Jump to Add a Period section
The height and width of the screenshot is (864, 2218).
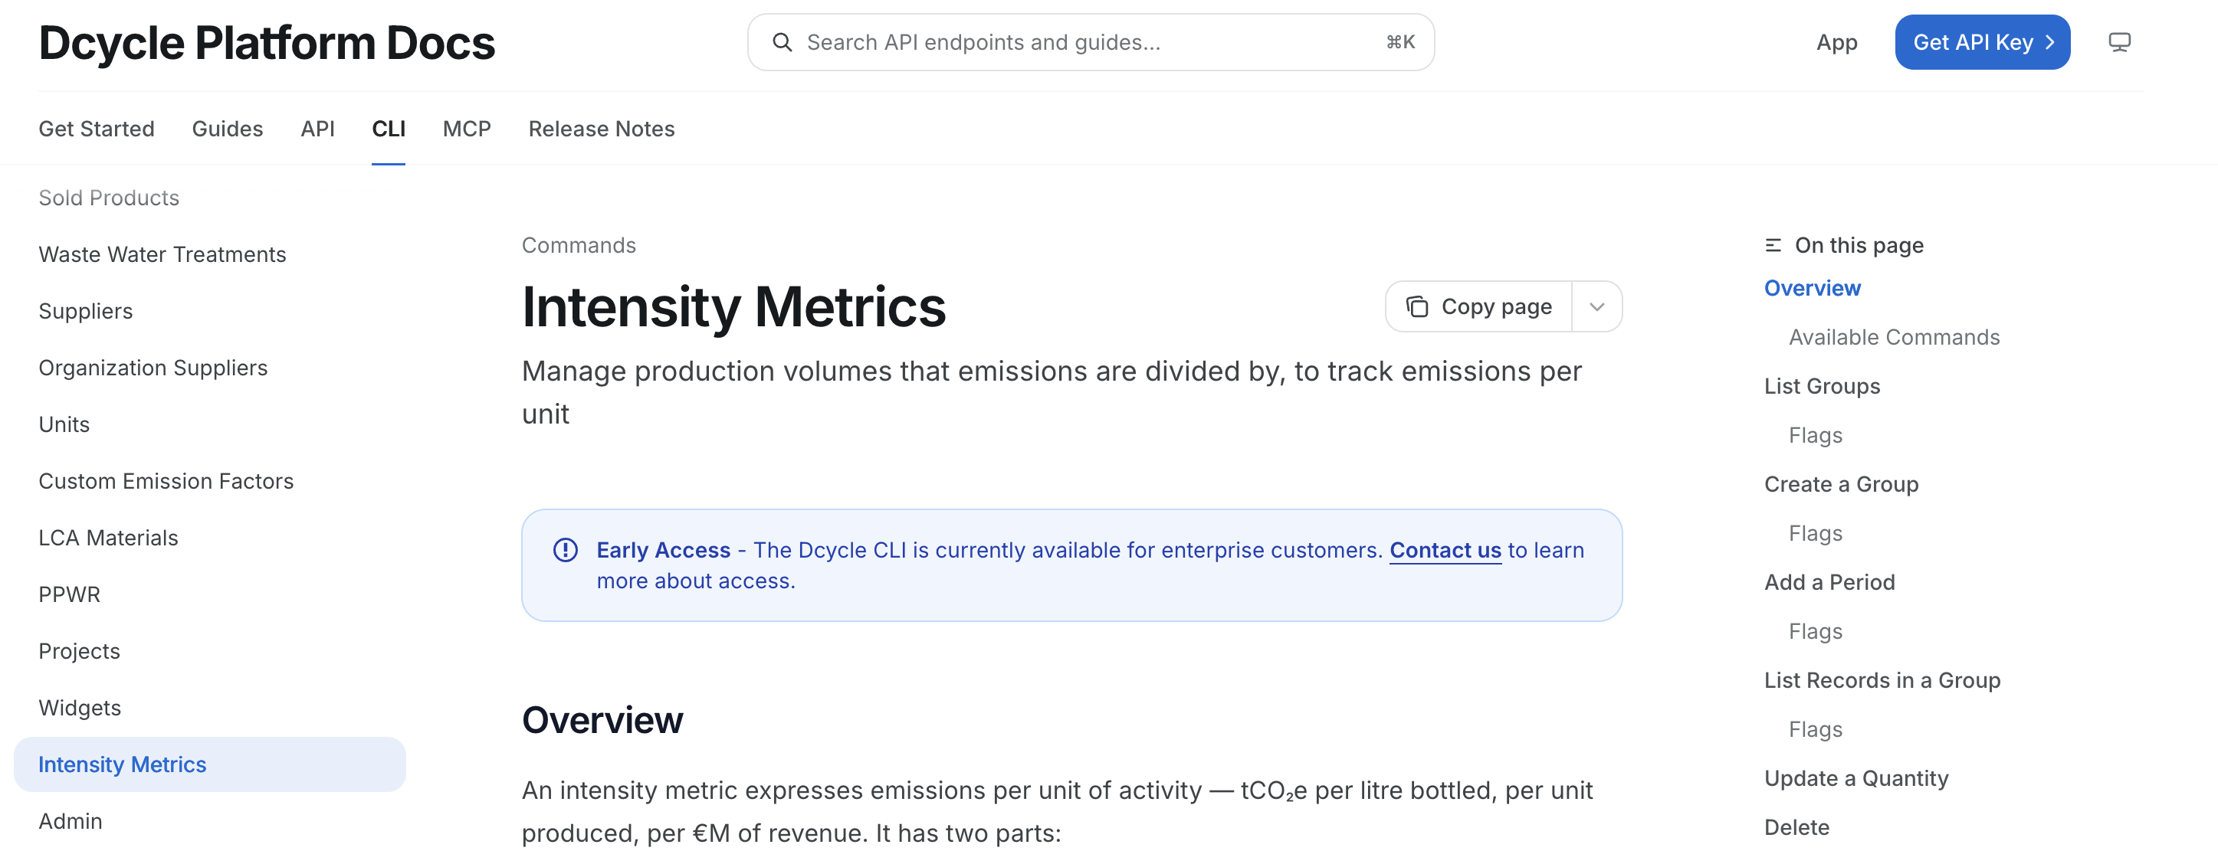(1829, 583)
